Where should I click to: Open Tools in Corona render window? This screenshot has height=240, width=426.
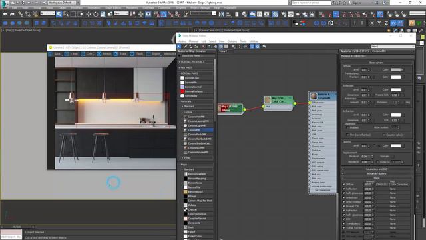point(137,54)
